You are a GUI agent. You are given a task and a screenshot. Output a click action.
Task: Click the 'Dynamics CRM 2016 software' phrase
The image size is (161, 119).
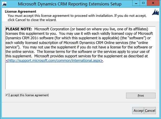coord(30,38)
